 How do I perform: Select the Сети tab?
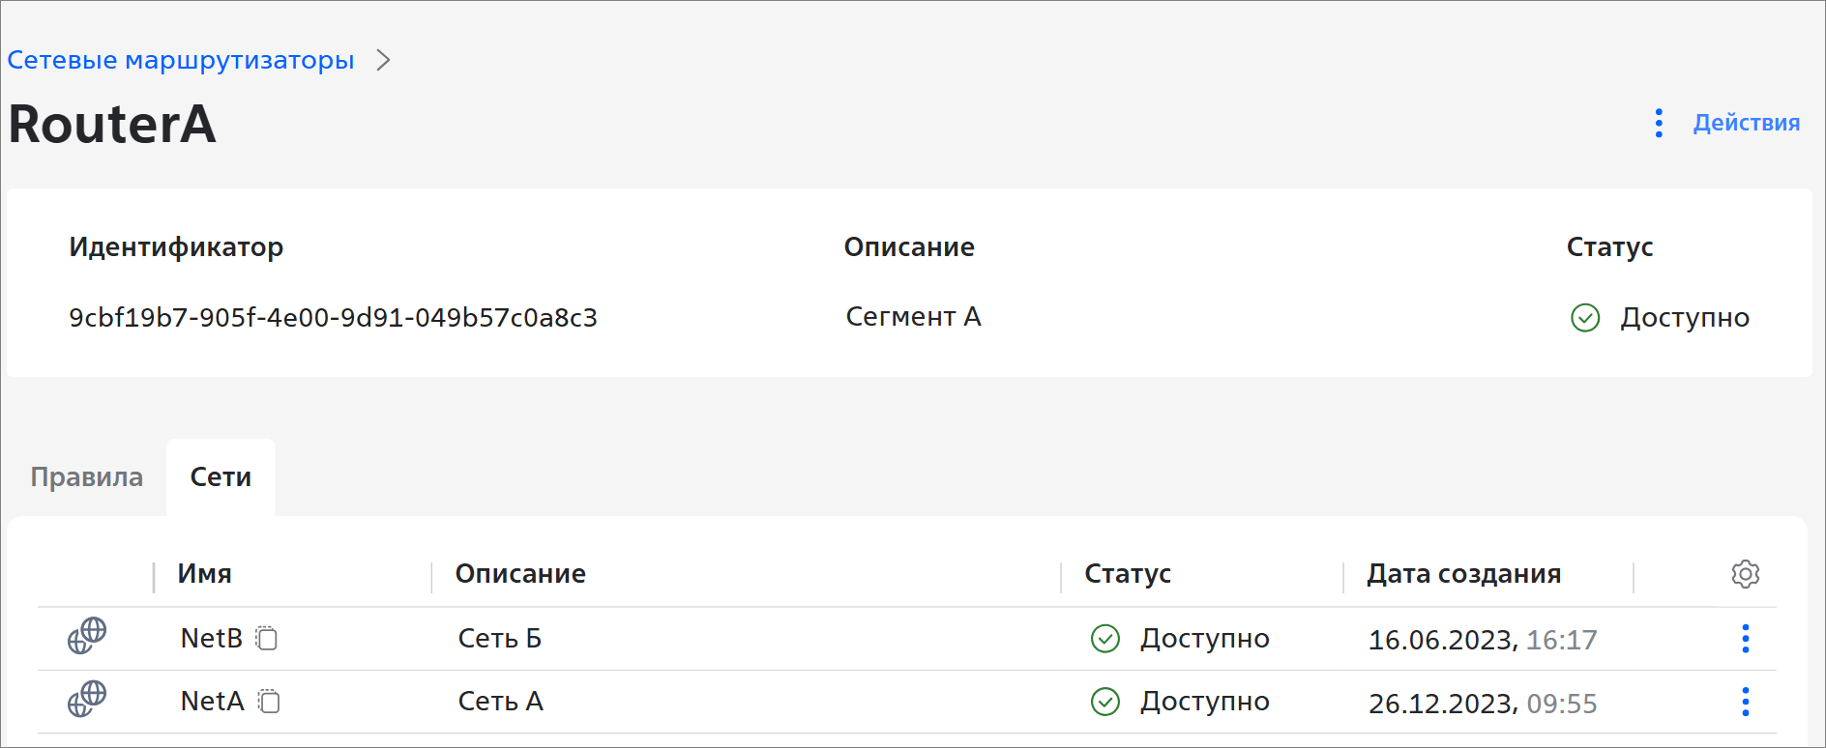[221, 477]
